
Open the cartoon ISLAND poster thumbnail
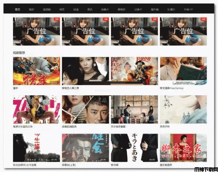coord(134,71)
